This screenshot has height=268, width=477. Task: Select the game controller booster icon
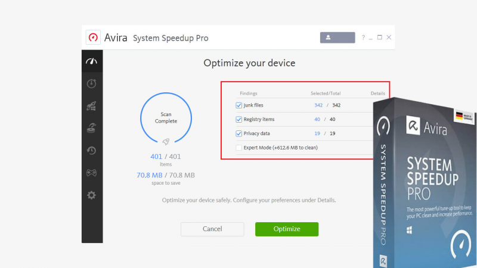(x=92, y=173)
